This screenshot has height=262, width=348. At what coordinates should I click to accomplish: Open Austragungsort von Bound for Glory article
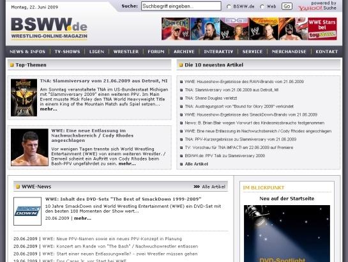tap(239, 106)
